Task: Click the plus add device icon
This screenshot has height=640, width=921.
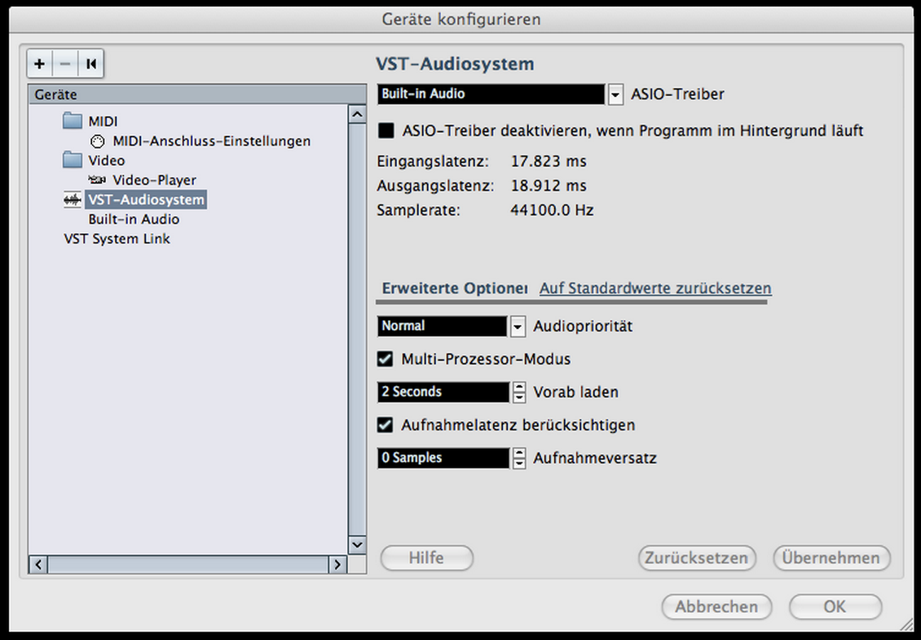Action: 40,64
